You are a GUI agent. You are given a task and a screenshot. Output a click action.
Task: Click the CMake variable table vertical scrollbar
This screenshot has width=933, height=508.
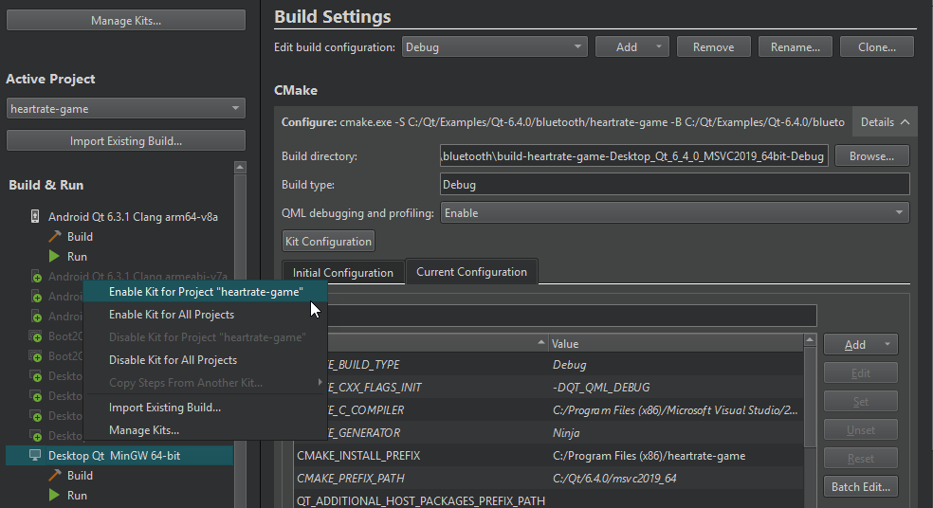click(x=810, y=398)
